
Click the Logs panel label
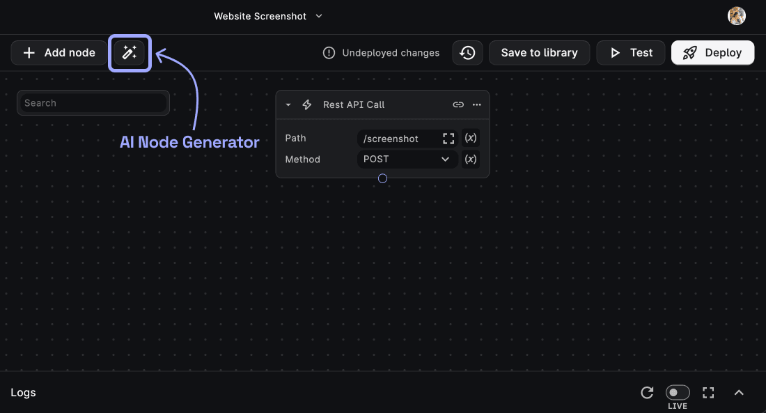click(23, 392)
